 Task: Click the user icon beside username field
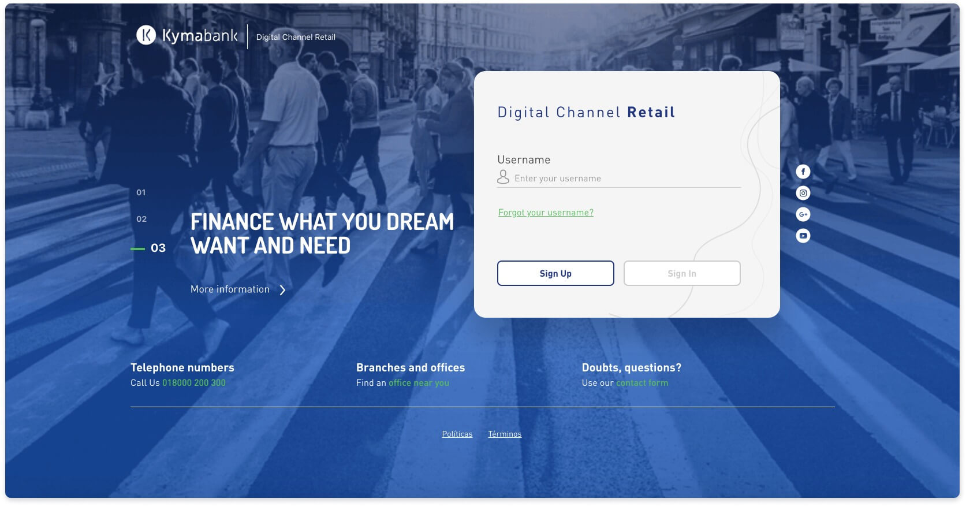(503, 177)
